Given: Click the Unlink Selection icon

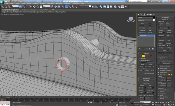Looking at the screenshot, I should 6,7.
